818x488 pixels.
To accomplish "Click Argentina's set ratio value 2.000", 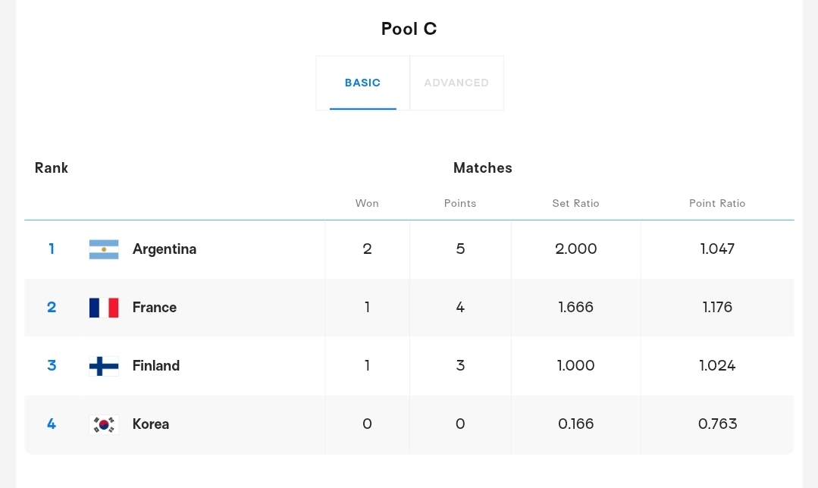I will tap(576, 249).
